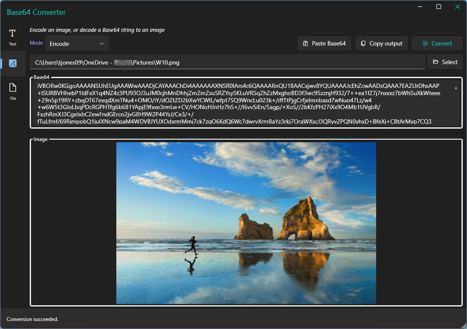Open the Text converter sidebar tab
The width and height of the screenshot is (467, 329).
point(12,37)
